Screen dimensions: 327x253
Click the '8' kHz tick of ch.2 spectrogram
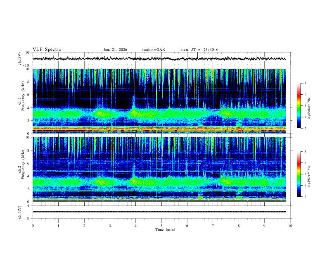[28, 150]
